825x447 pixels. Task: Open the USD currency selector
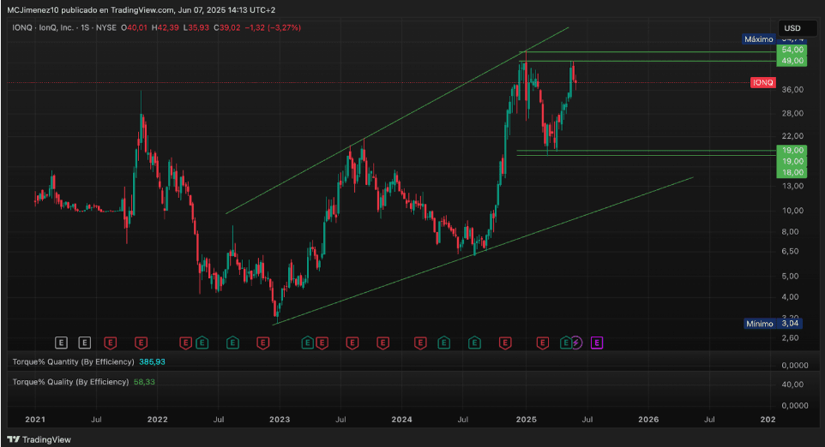[792, 27]
